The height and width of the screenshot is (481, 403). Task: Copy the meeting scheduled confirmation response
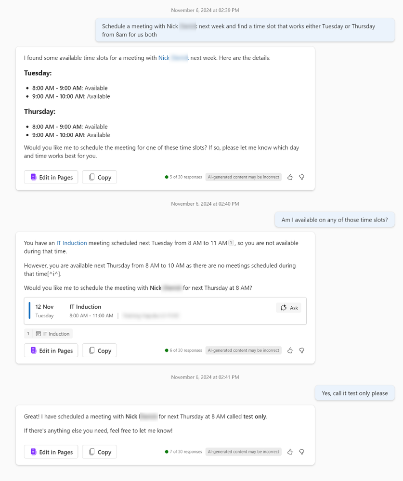coord(99,452)
